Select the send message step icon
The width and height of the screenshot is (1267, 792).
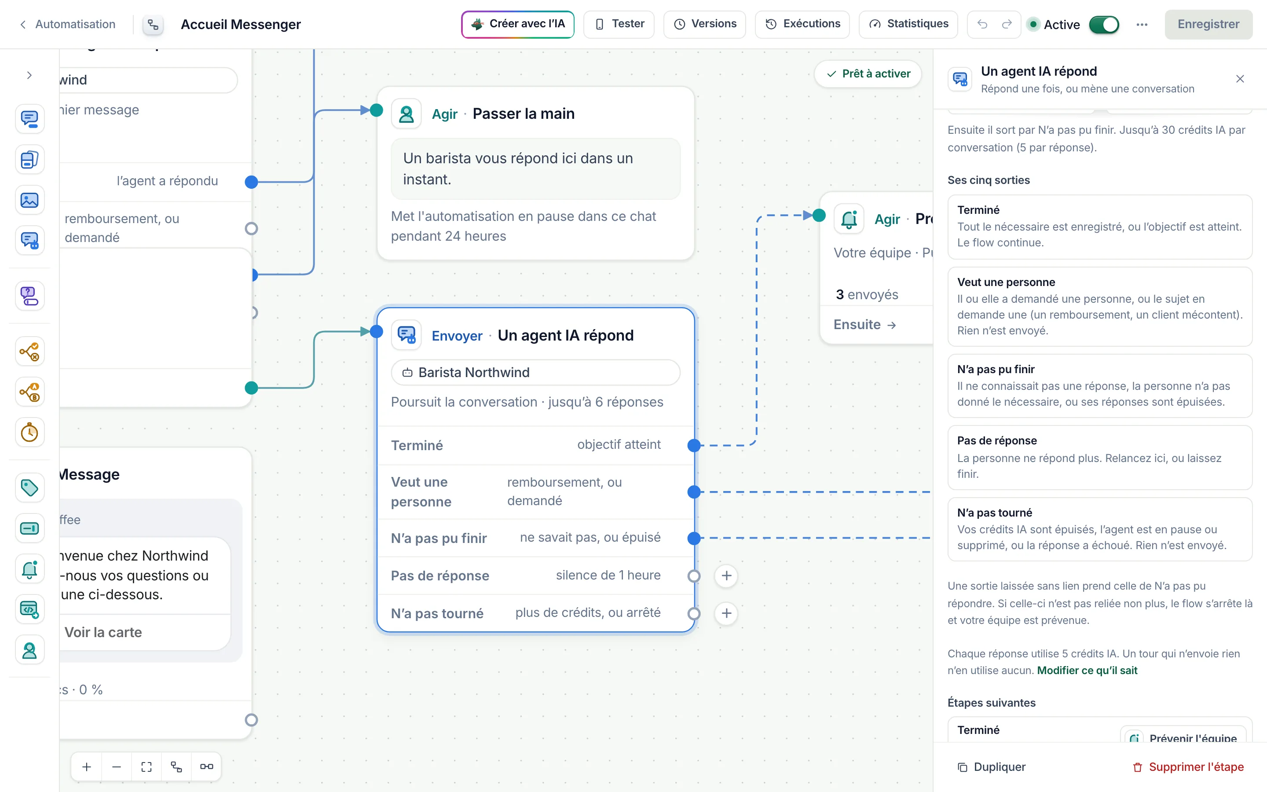29,119
